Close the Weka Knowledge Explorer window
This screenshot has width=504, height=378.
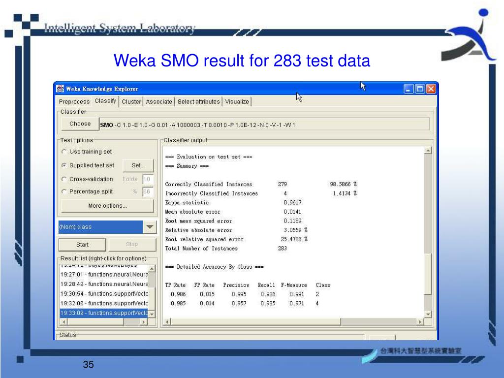coord(431,89)
